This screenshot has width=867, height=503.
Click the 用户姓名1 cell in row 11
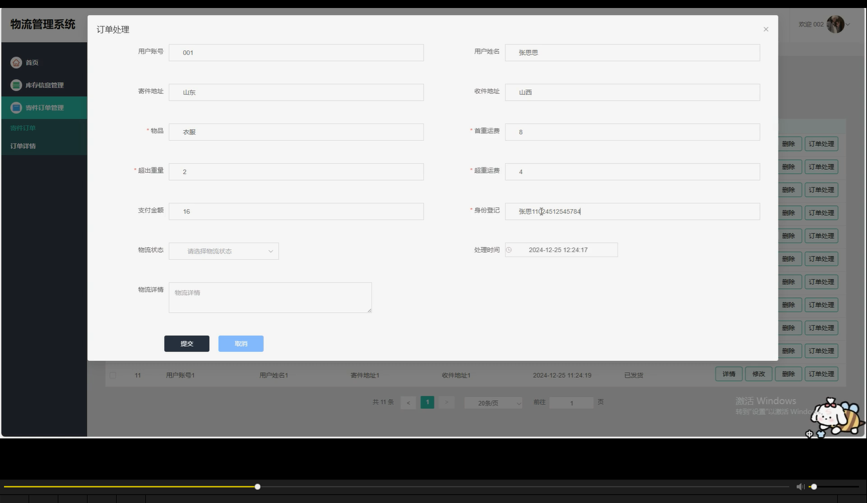coord(273,375)
